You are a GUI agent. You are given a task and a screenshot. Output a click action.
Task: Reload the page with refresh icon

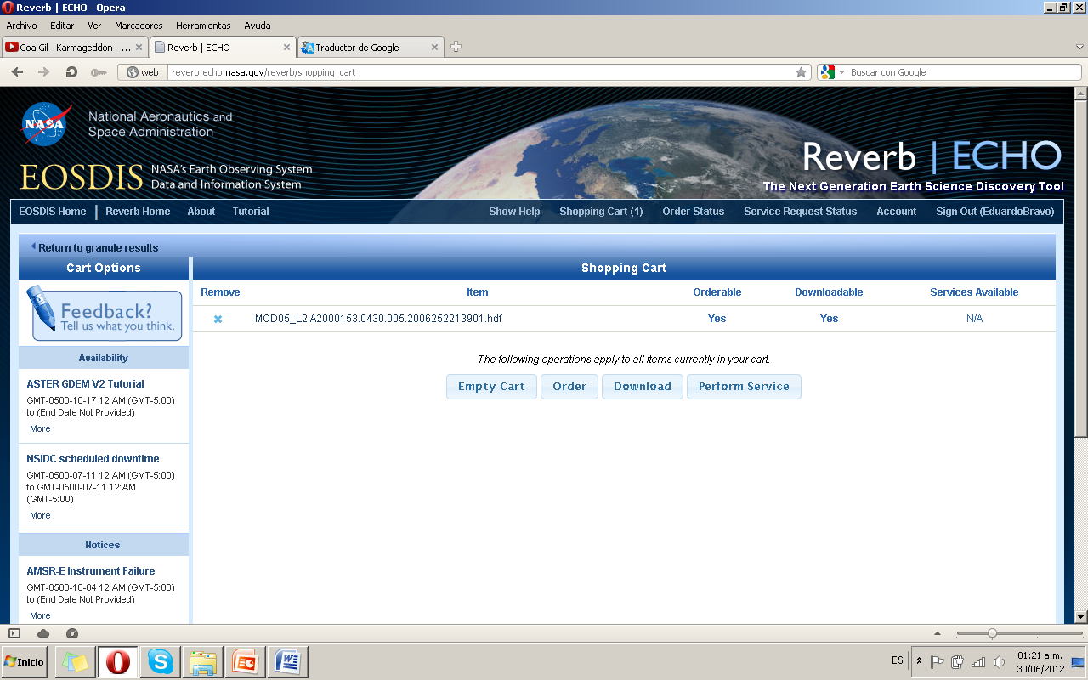(71, 72)
